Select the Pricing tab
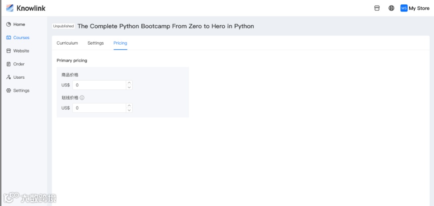 pyautogui.click(x=120, y=43)
